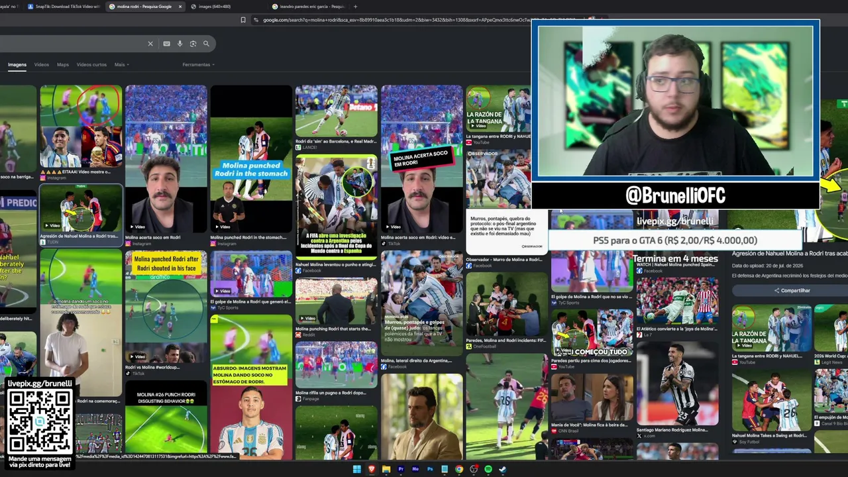Open 'Molina punched Rodri after Rodri shouted' image

click(x=166, y=307)
